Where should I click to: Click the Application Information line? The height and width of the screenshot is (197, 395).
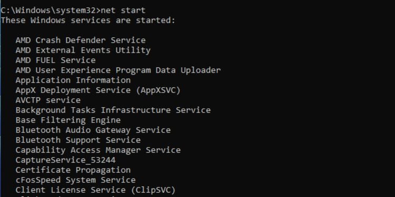tap(73, 80)
